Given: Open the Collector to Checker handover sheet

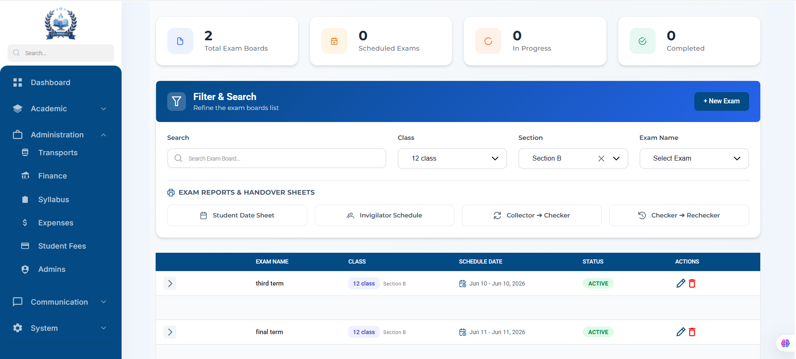Looking at the screenshot, I should pos(532,215).
